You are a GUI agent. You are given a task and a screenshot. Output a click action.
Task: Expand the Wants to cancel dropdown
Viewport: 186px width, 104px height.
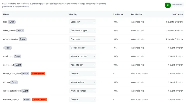[x=82, y=91]
